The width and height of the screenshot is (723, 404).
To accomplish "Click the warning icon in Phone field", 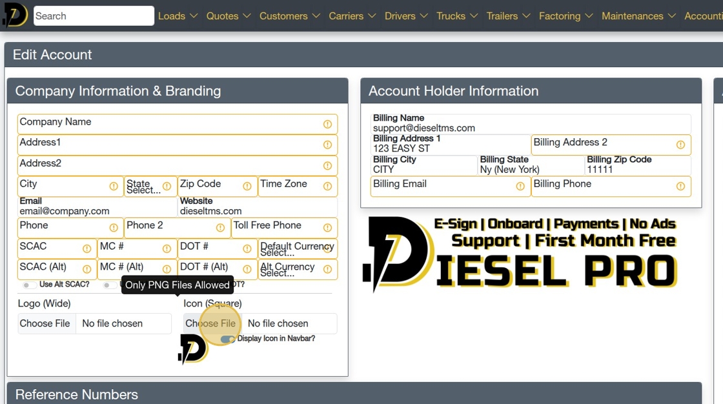I will pyautogui.click(x=114, y=228).
